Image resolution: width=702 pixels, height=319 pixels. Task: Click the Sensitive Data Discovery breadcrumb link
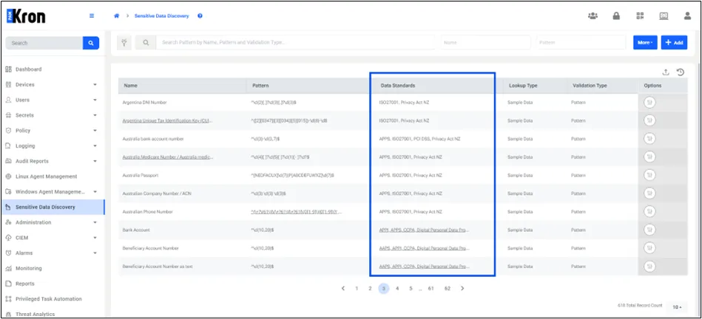tap(161, 16)
